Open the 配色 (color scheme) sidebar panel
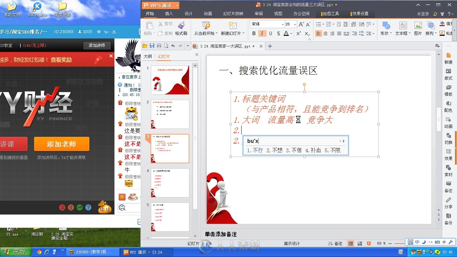This screenshot has height=257, width=457. pyautogui.click(x=448, y=106)
